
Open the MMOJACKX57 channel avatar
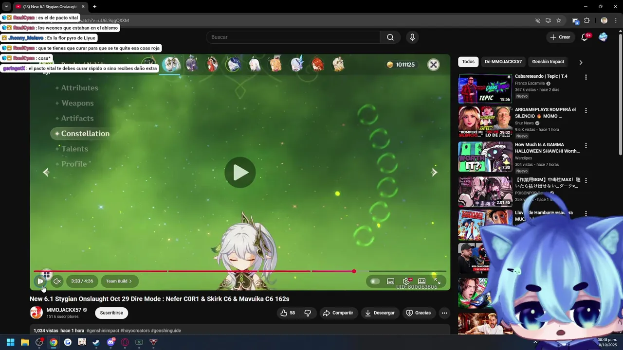coord(37,313)
